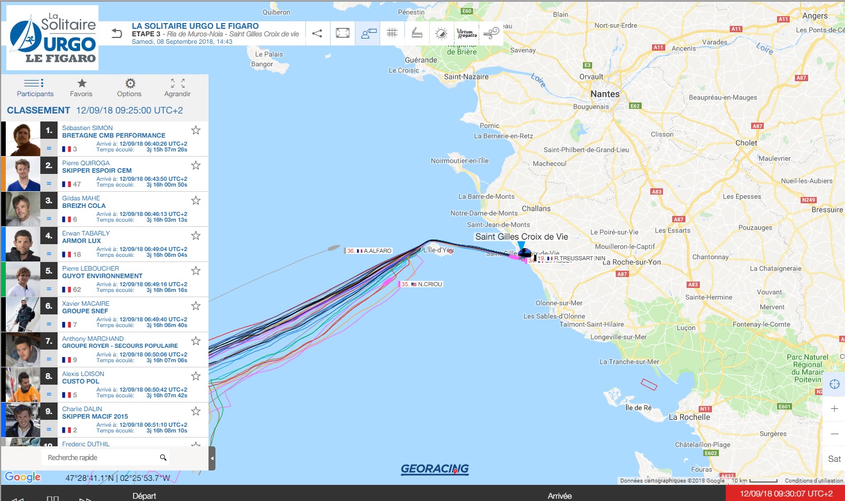The width and height of the screenshot is (845, 501).
Task: Select Gildas MAHE's photo thumbnail
Action: tap(23, 209)
